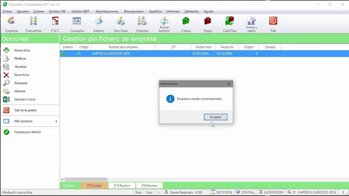Click 01 - EMPRESA EJERCICIO 2016 status entry
The height and width of the screenshot is (196, 349).
coord(312,192)
